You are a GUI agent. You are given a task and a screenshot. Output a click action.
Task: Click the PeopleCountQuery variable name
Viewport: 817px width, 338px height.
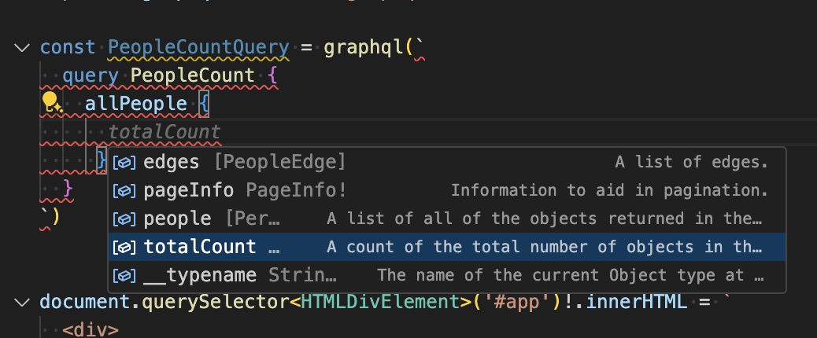point(198,47)
